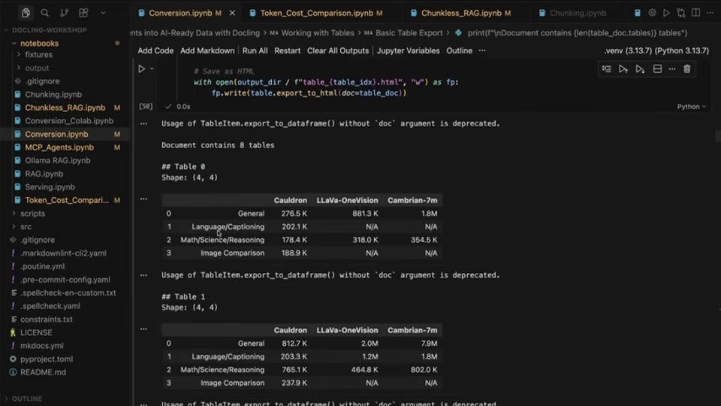
Task: Open pyproject.toml in the explorer
Action: 46,359
